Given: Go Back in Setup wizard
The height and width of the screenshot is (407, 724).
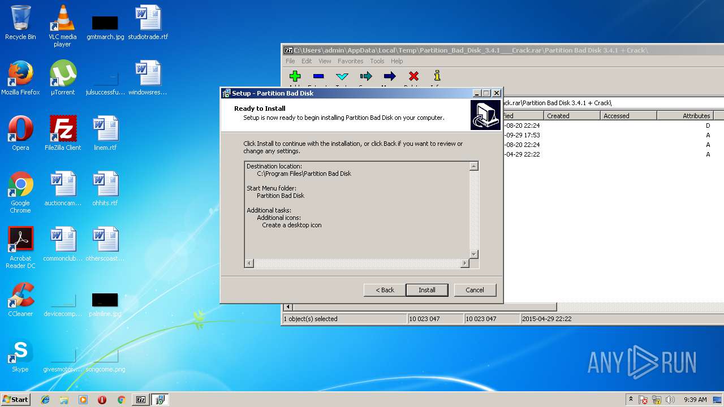Looking at the screenshot, I should pos(385,290).
